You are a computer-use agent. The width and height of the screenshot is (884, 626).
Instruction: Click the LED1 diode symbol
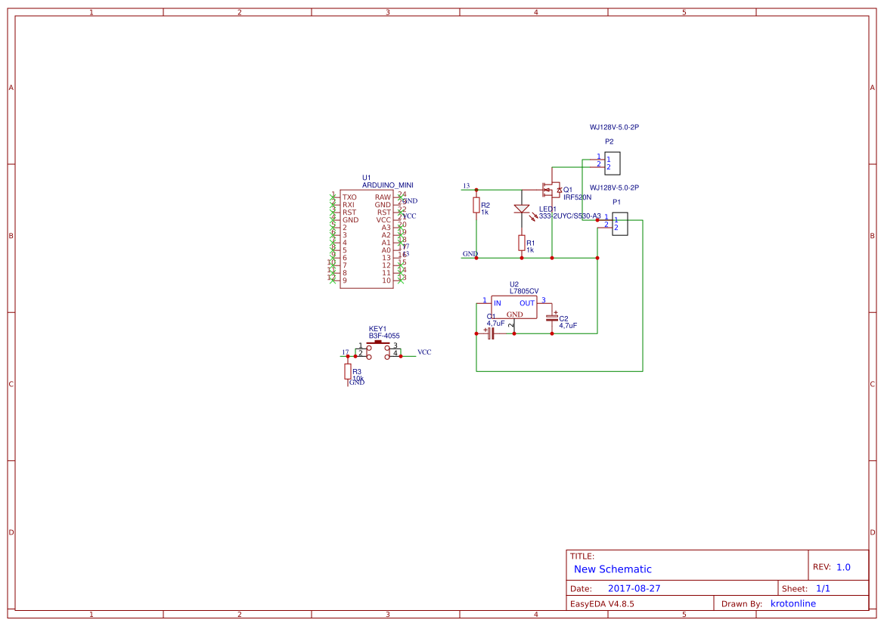522,209
